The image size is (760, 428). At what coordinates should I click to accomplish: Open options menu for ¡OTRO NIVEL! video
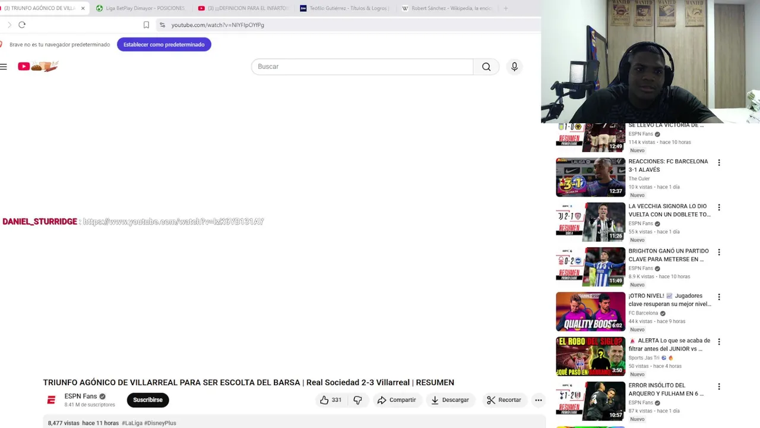click(718, 297)
